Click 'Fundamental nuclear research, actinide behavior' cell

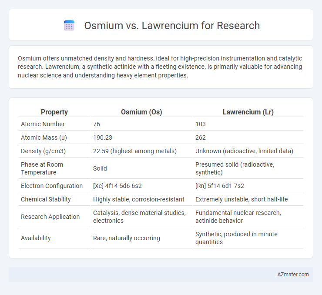pos(238,217)
